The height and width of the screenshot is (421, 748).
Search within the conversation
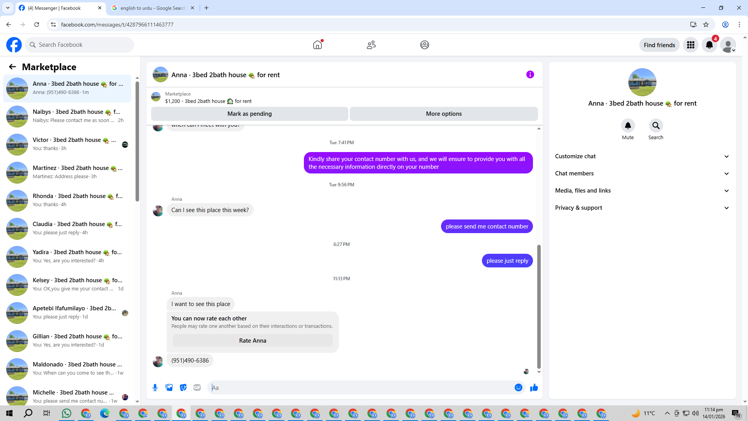656,126
